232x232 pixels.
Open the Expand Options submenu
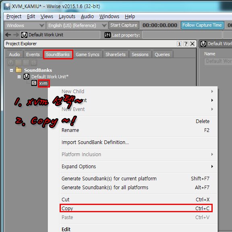(138, 167)
